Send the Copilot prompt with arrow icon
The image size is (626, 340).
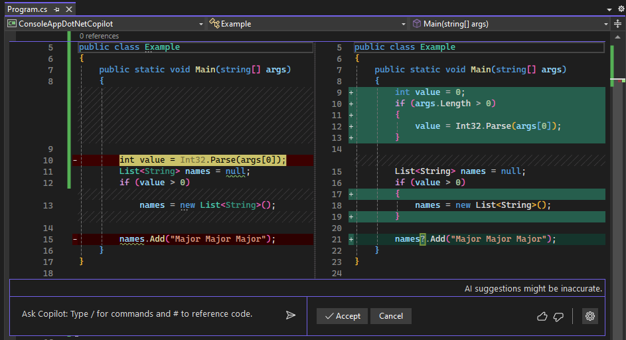pos(290,315)
